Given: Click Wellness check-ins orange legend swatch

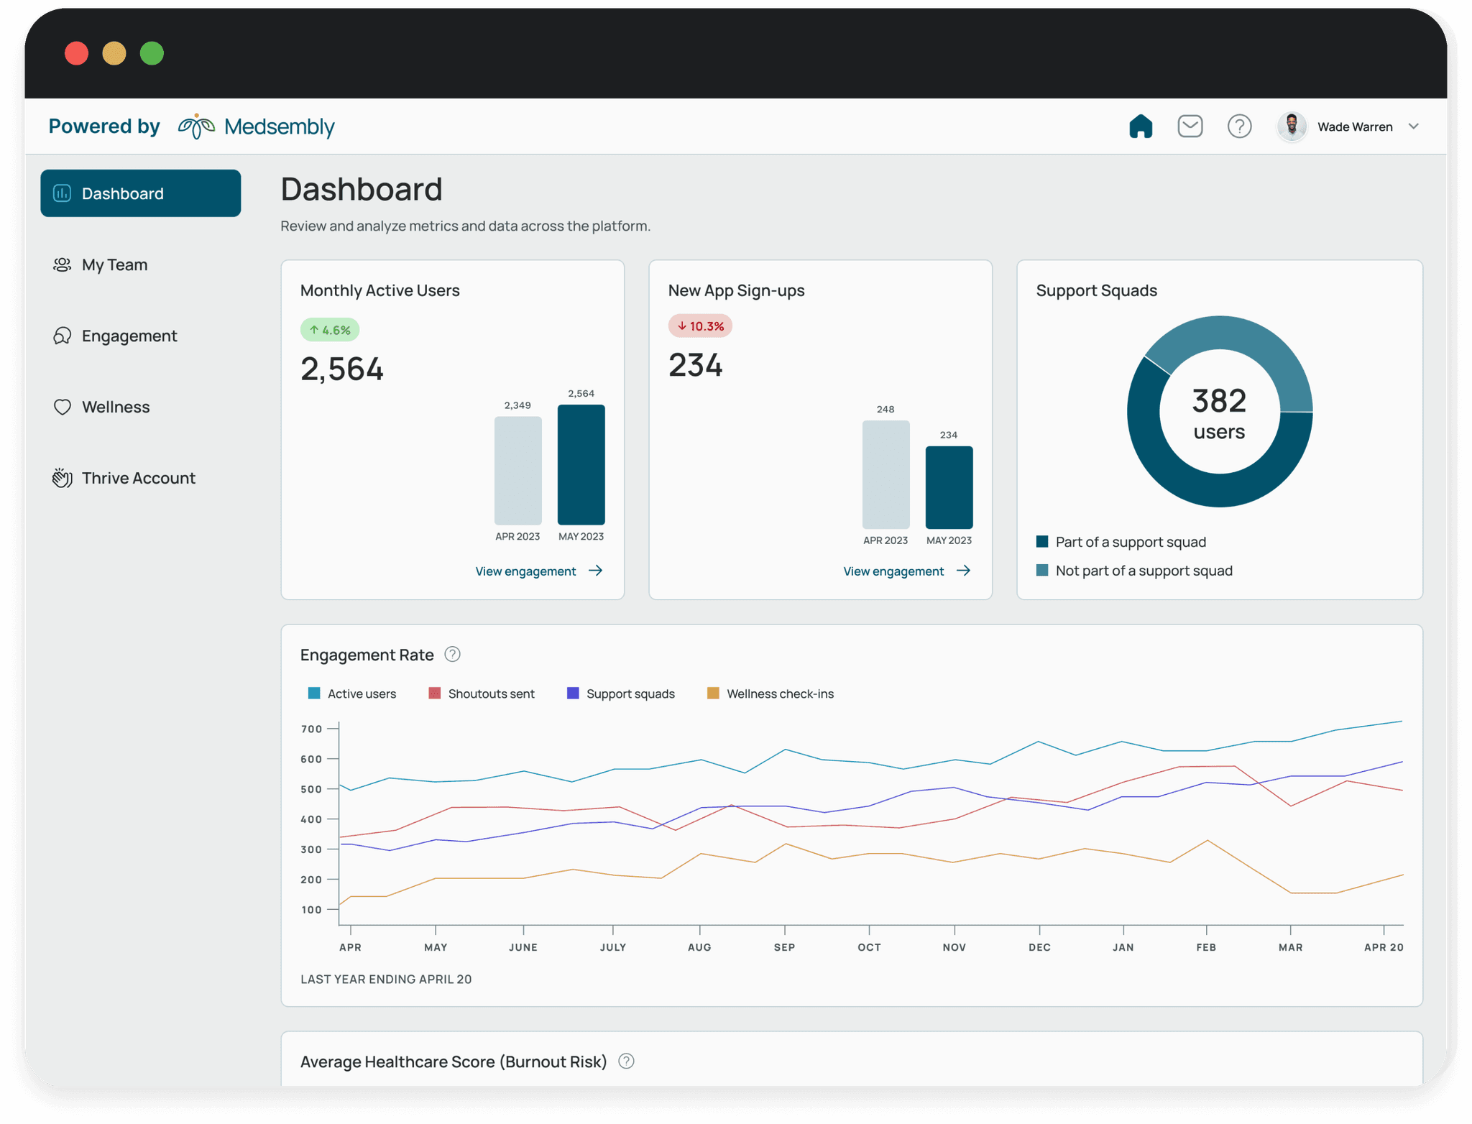Looking at the screenshot, I should tap(713, 694).
